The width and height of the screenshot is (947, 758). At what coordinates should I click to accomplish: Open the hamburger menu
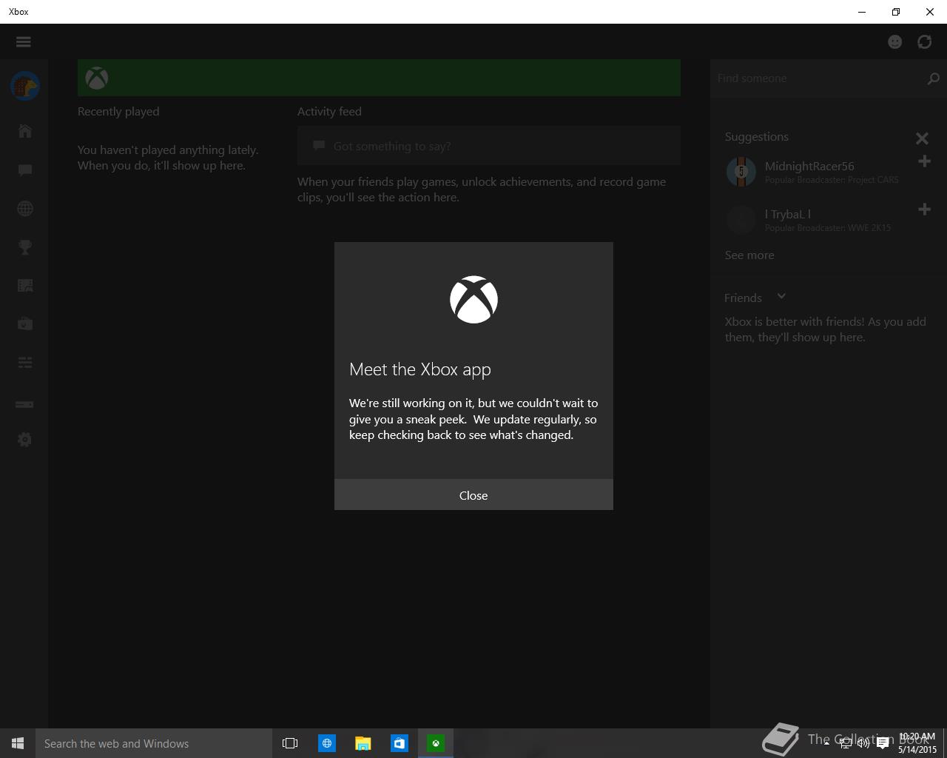24,41
